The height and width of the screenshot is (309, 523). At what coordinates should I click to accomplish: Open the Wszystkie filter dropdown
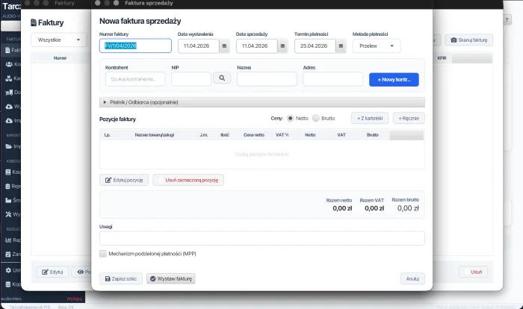(58, 40)
